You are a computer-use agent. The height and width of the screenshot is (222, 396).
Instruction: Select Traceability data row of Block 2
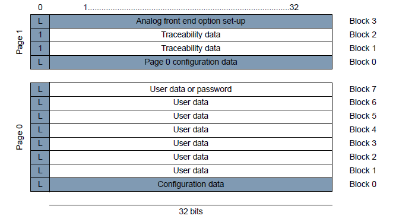point(191,35)
